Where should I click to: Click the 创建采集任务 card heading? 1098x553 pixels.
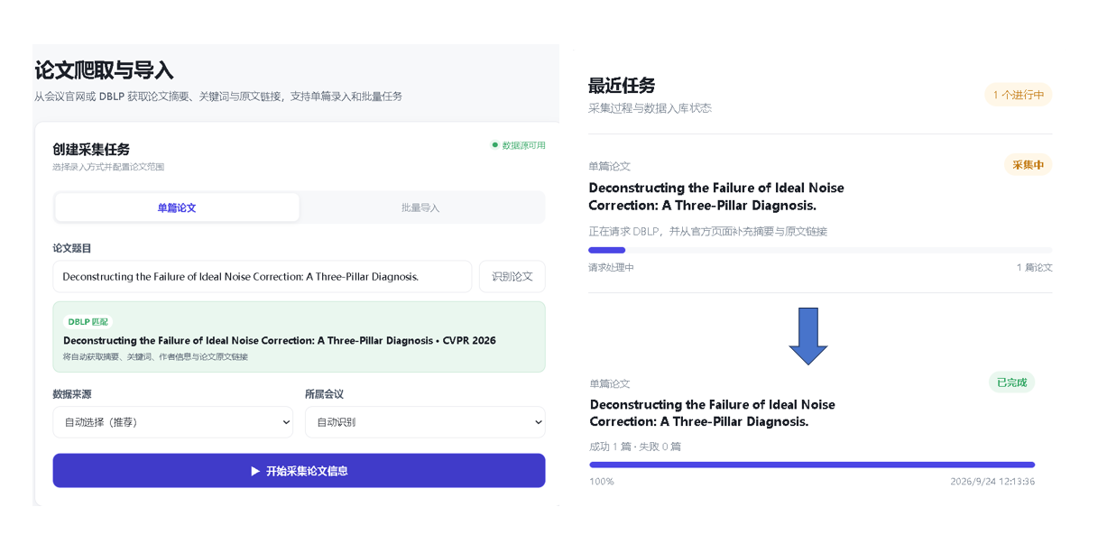coord(91,150)
